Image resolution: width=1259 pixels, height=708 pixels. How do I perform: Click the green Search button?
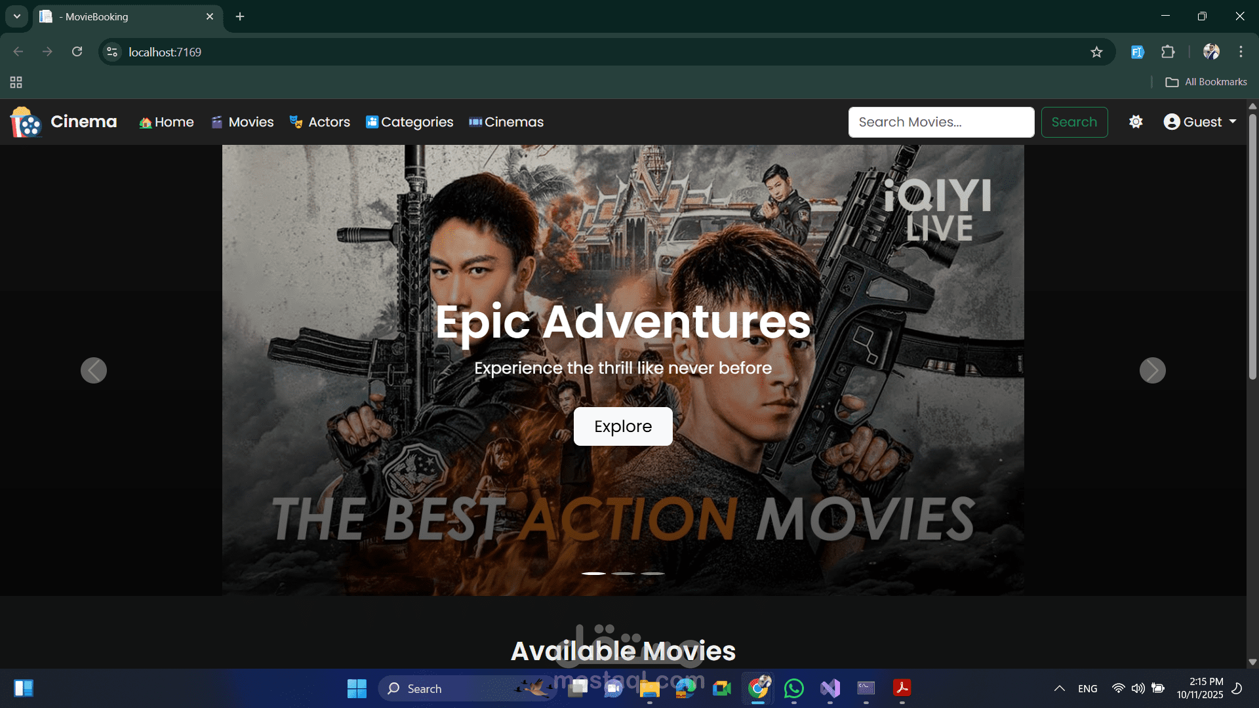(x=1074, y=122)
